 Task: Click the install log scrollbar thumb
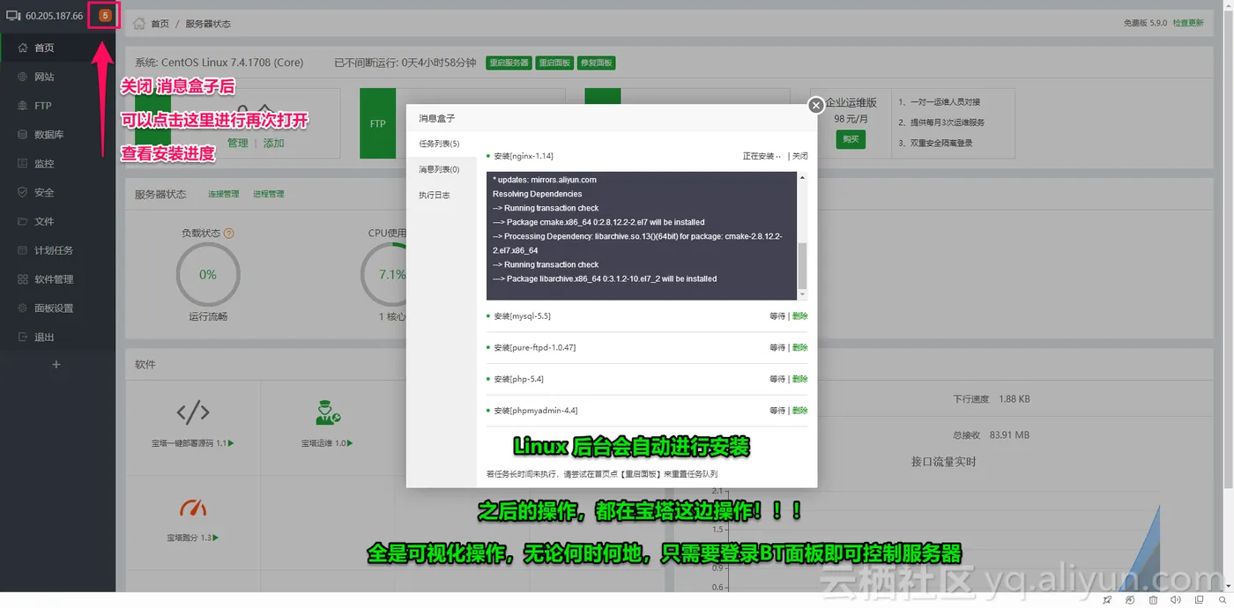click(802, 266)
